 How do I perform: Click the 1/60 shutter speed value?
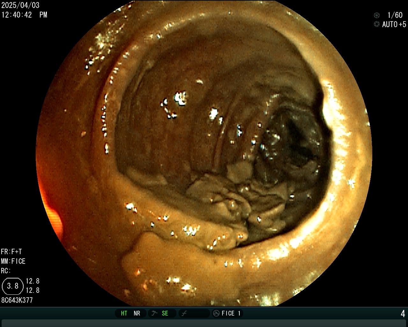(395, 15)
